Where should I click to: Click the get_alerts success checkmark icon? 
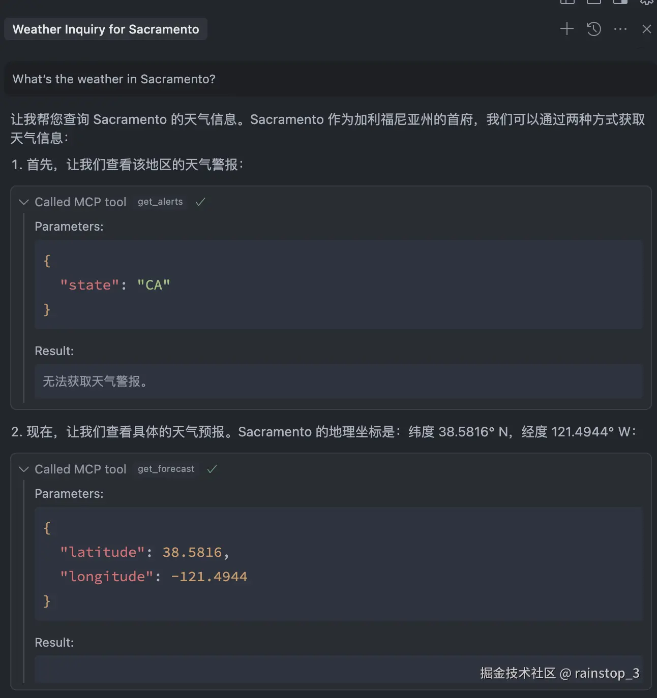pos(200,202)
